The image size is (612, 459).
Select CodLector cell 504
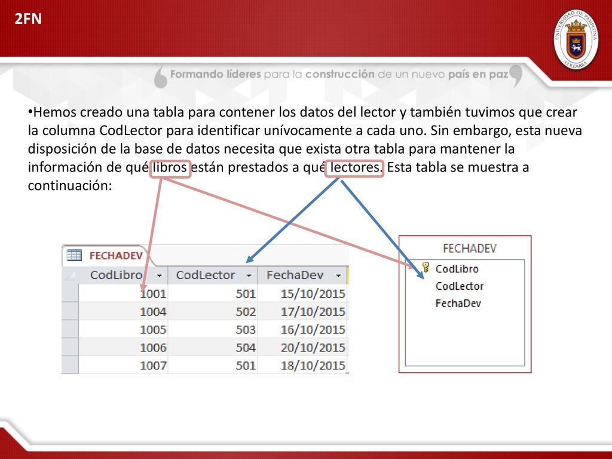point(213,347)
